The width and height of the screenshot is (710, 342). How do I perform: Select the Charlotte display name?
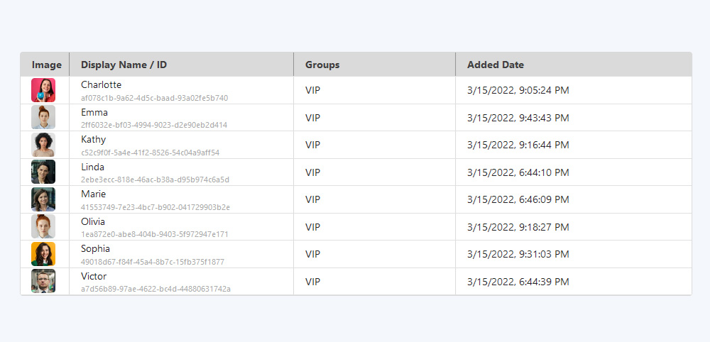tap(101, 85)
